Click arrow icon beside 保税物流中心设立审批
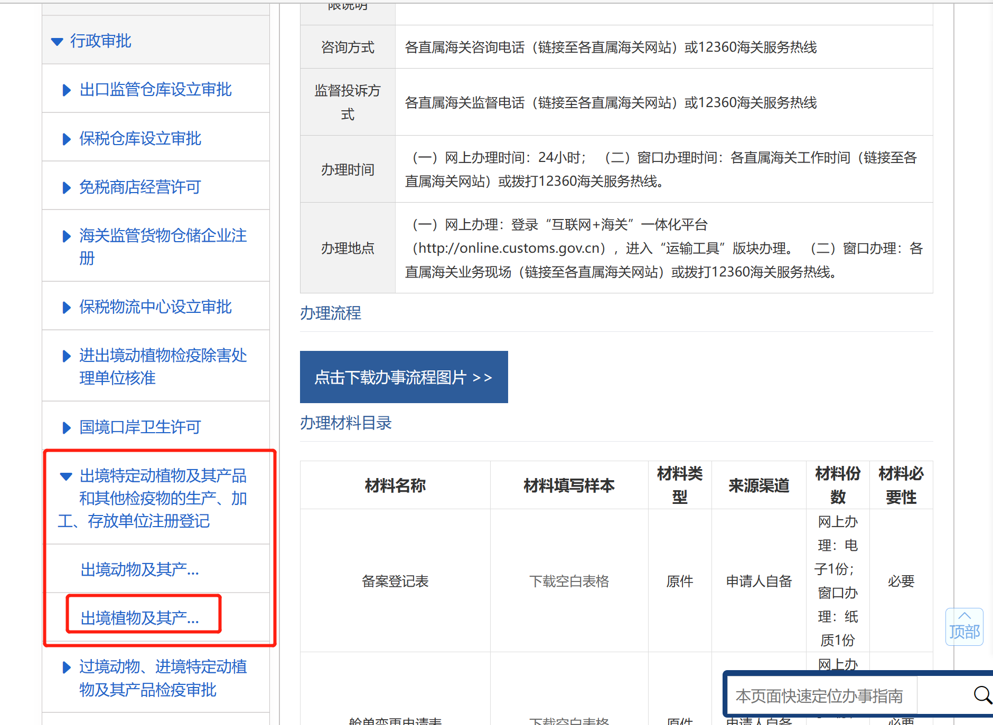993x725 pixels. pyautogui.click(x=67, y=308)
